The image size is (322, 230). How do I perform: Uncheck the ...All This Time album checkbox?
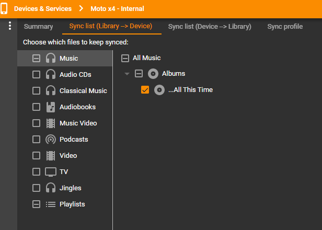pyautogui.click(x=145, y=90)
